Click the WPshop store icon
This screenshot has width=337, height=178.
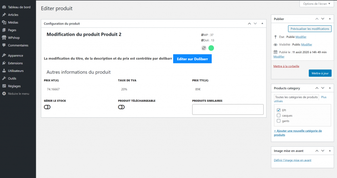4,37
